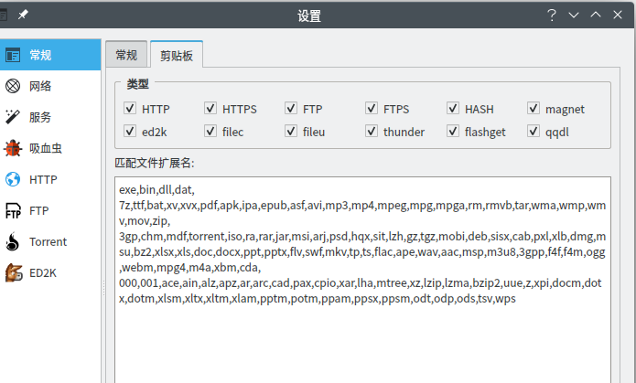Disable the thunder link type
Screen dimensions: 636x383
372,132
